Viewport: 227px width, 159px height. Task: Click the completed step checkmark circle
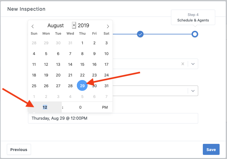pyautogui.click(x=140, y=34)
